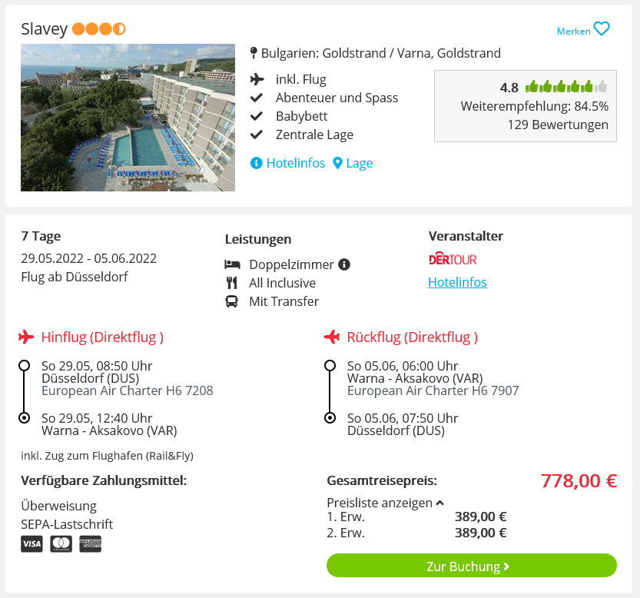Click the Rückflug red airplane icon

pos(332,337)
